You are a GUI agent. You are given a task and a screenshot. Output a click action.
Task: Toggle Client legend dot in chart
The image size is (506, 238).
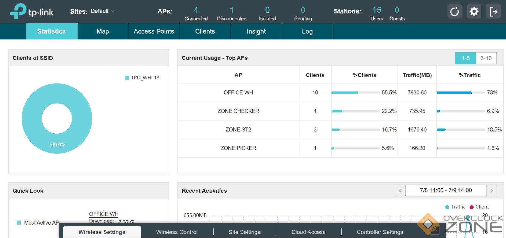click(x=472, y=207)
